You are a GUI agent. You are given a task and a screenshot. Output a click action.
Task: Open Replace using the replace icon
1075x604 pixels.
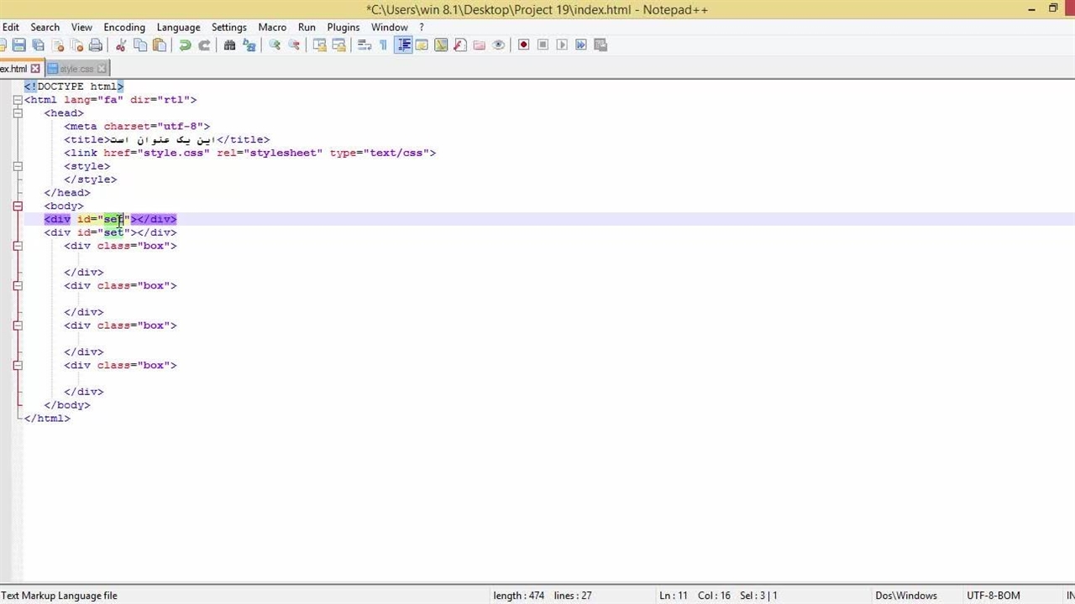(x=249, y=45)
